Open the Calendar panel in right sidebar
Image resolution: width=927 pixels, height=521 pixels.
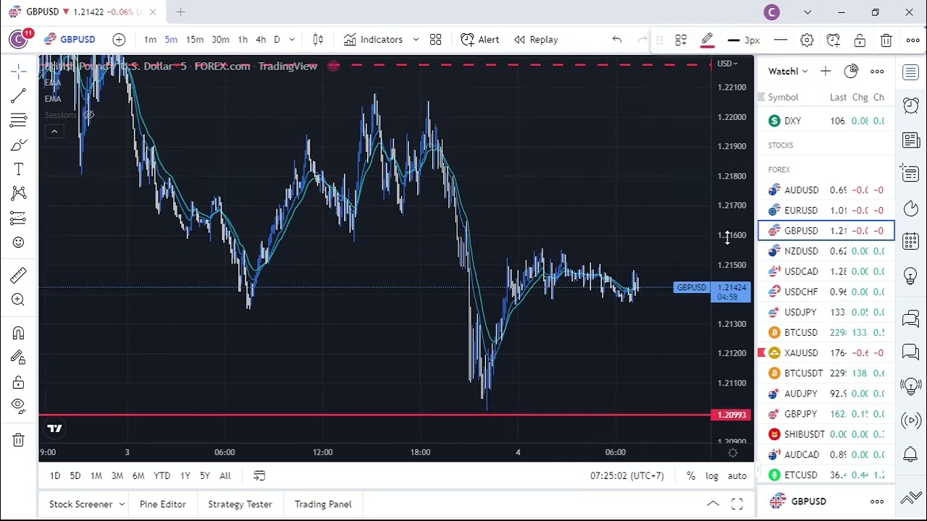911,241
